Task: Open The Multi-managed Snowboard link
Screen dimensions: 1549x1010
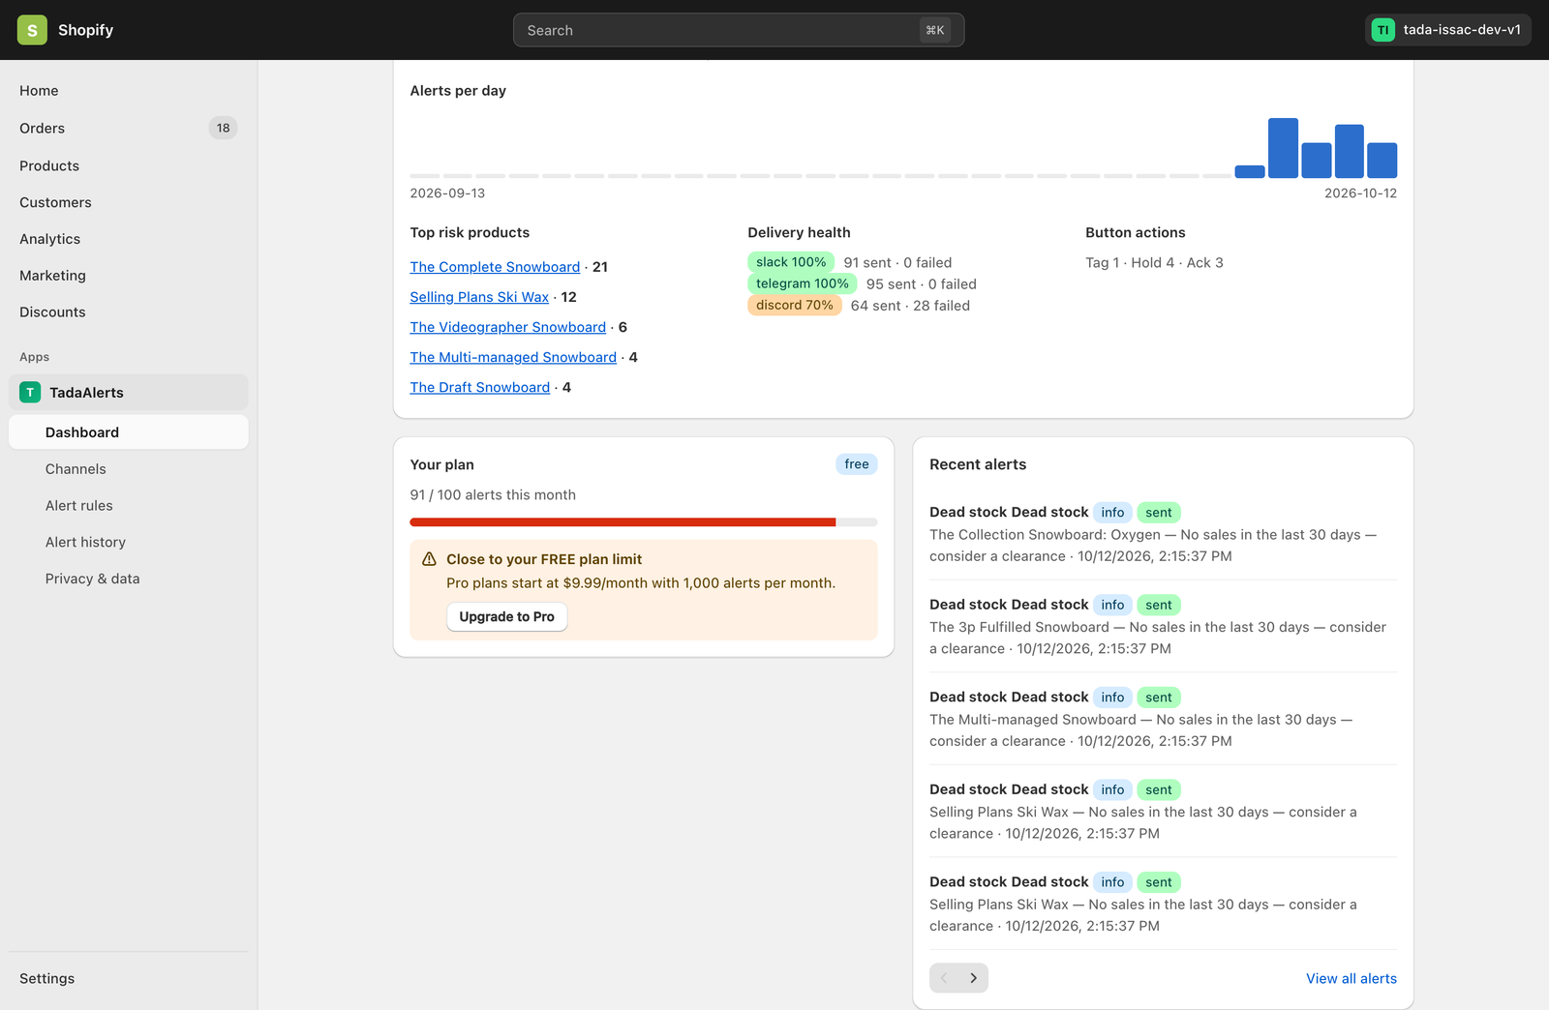Action: point(513,357)
